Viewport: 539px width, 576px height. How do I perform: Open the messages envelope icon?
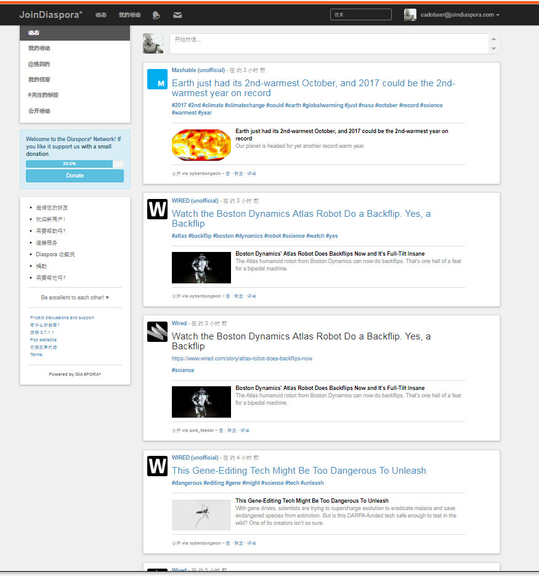[x=177, y=15]
